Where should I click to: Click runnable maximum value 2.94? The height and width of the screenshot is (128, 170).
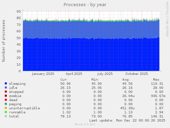click(159, 112)
